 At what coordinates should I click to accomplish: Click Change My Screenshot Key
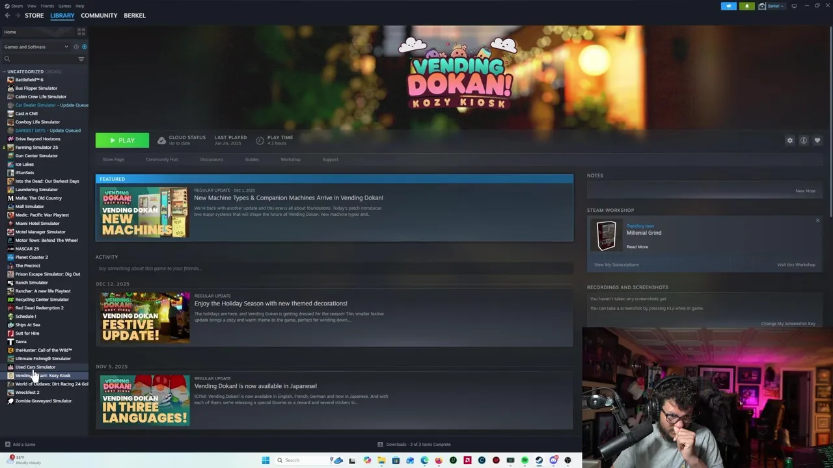point(788,324)
